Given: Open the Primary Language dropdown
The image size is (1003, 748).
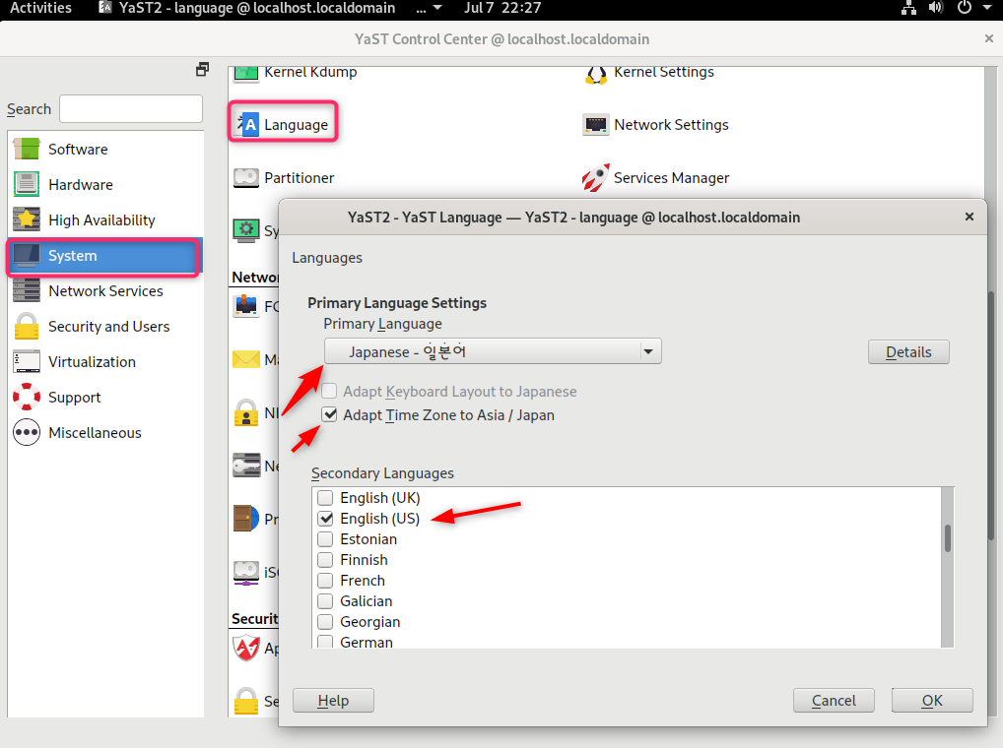Looking at the screenshot, I should (493, 351).
